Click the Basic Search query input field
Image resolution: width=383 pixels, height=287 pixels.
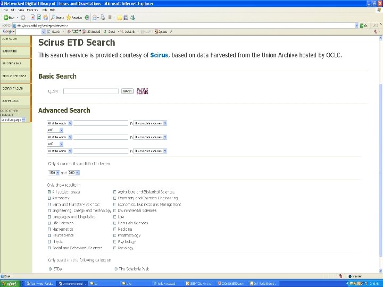point(91,91)
